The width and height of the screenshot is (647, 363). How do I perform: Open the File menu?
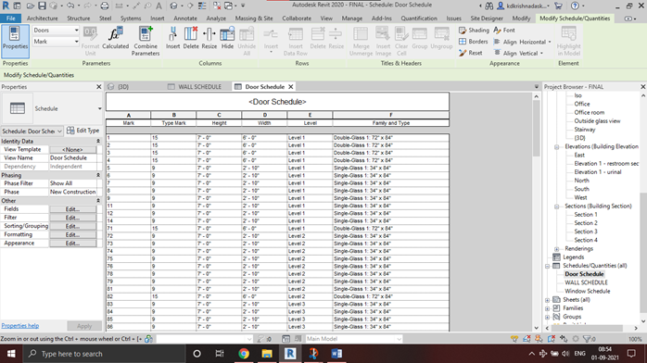pos(11,19)
